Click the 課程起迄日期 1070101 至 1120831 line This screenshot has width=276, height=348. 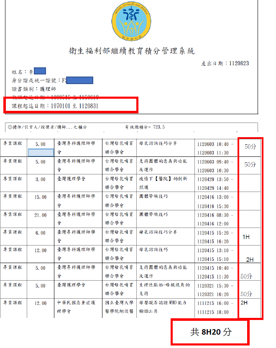56,106
